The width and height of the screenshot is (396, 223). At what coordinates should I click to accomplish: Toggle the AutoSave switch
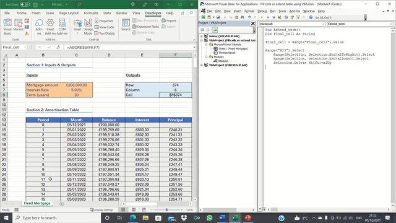(x=25, y=4)
